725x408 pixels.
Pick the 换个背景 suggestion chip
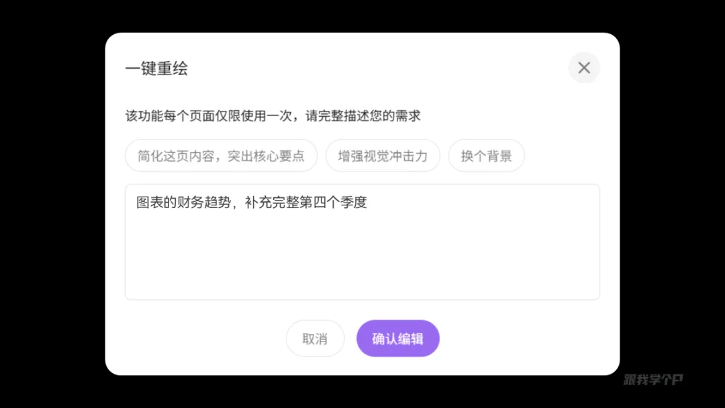tap(487, 156)
